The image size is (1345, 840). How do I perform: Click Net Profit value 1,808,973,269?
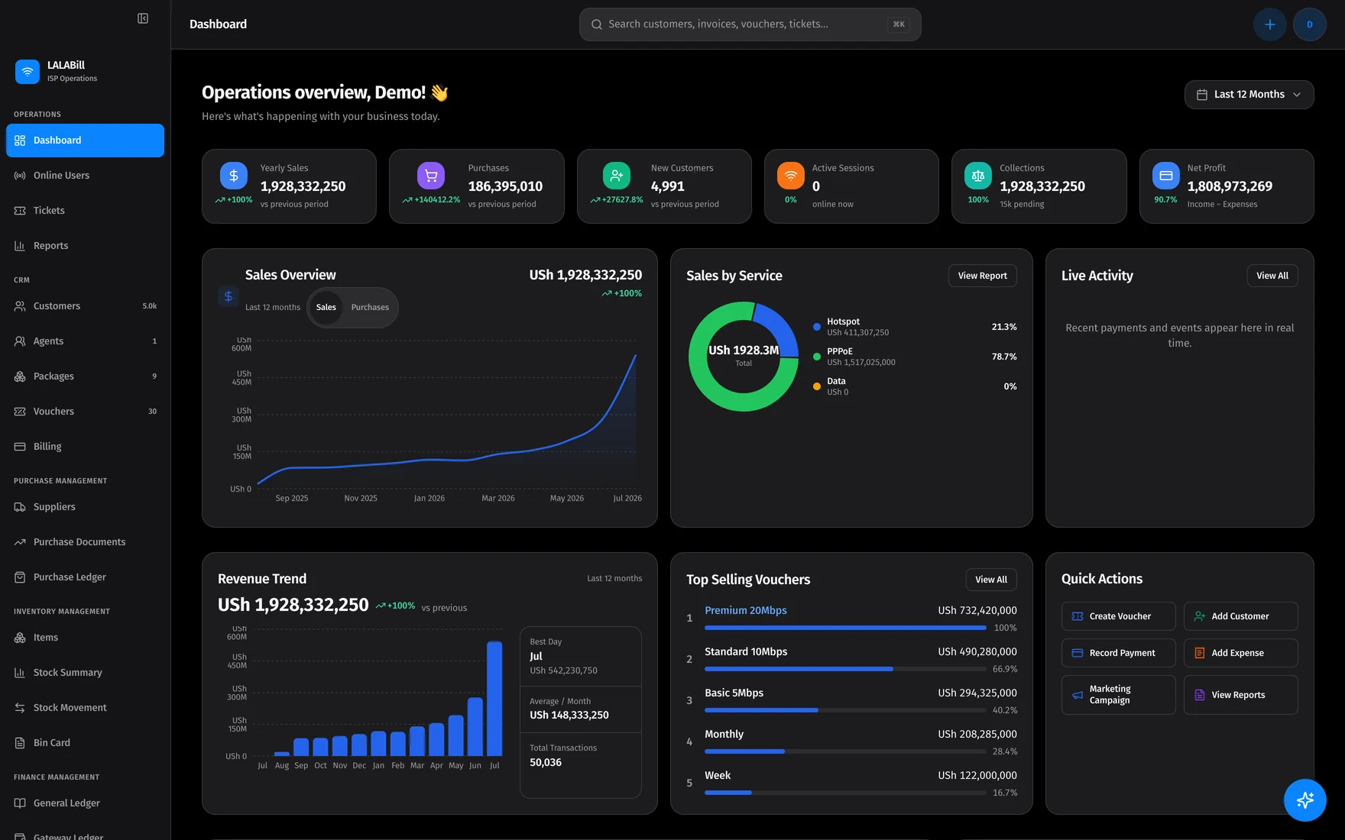[1230, 186]
